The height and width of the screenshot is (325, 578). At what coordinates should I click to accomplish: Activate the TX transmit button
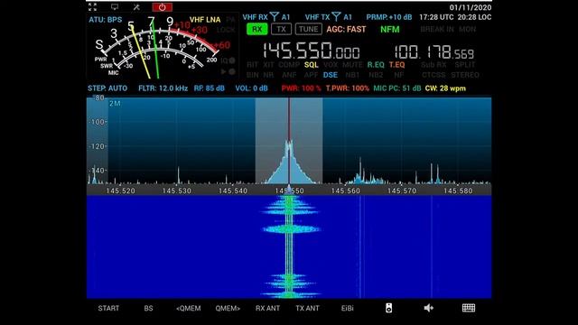[281, 29]
